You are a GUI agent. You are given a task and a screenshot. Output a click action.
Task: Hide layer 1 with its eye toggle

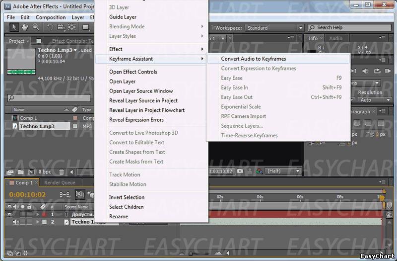pos(9,214)
